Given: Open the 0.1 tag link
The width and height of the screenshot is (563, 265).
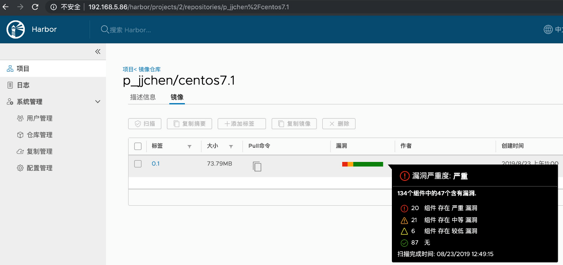Looking at the screenshot, I should tap(156, 164).
